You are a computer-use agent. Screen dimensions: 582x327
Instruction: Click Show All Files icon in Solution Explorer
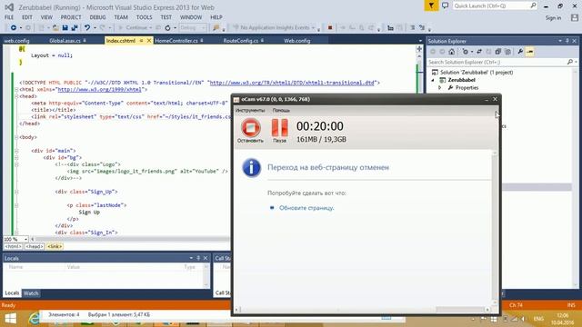(507, 52)
